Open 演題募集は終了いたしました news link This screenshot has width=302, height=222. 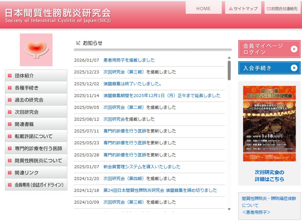tap(132, 84)
